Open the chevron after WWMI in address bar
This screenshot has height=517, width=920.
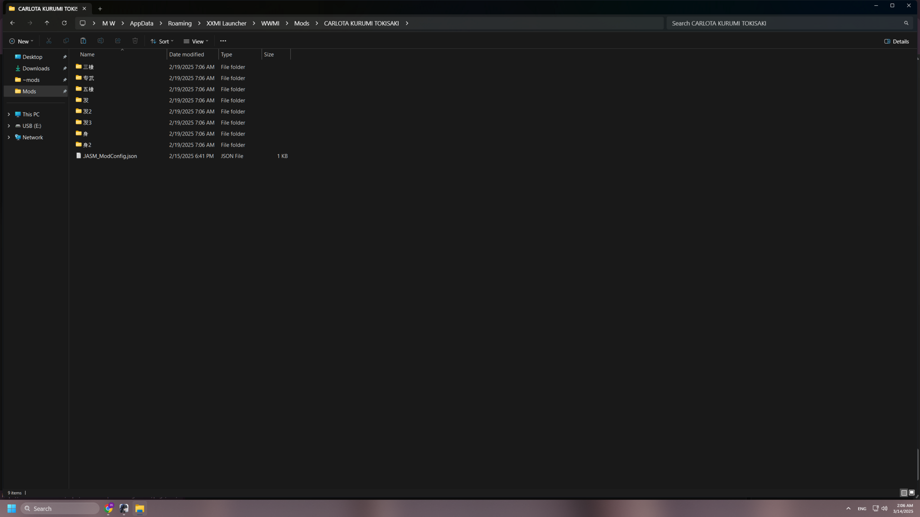287,23
